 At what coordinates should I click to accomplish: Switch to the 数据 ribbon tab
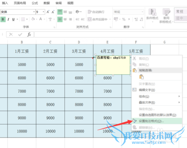tap(46, 3)
